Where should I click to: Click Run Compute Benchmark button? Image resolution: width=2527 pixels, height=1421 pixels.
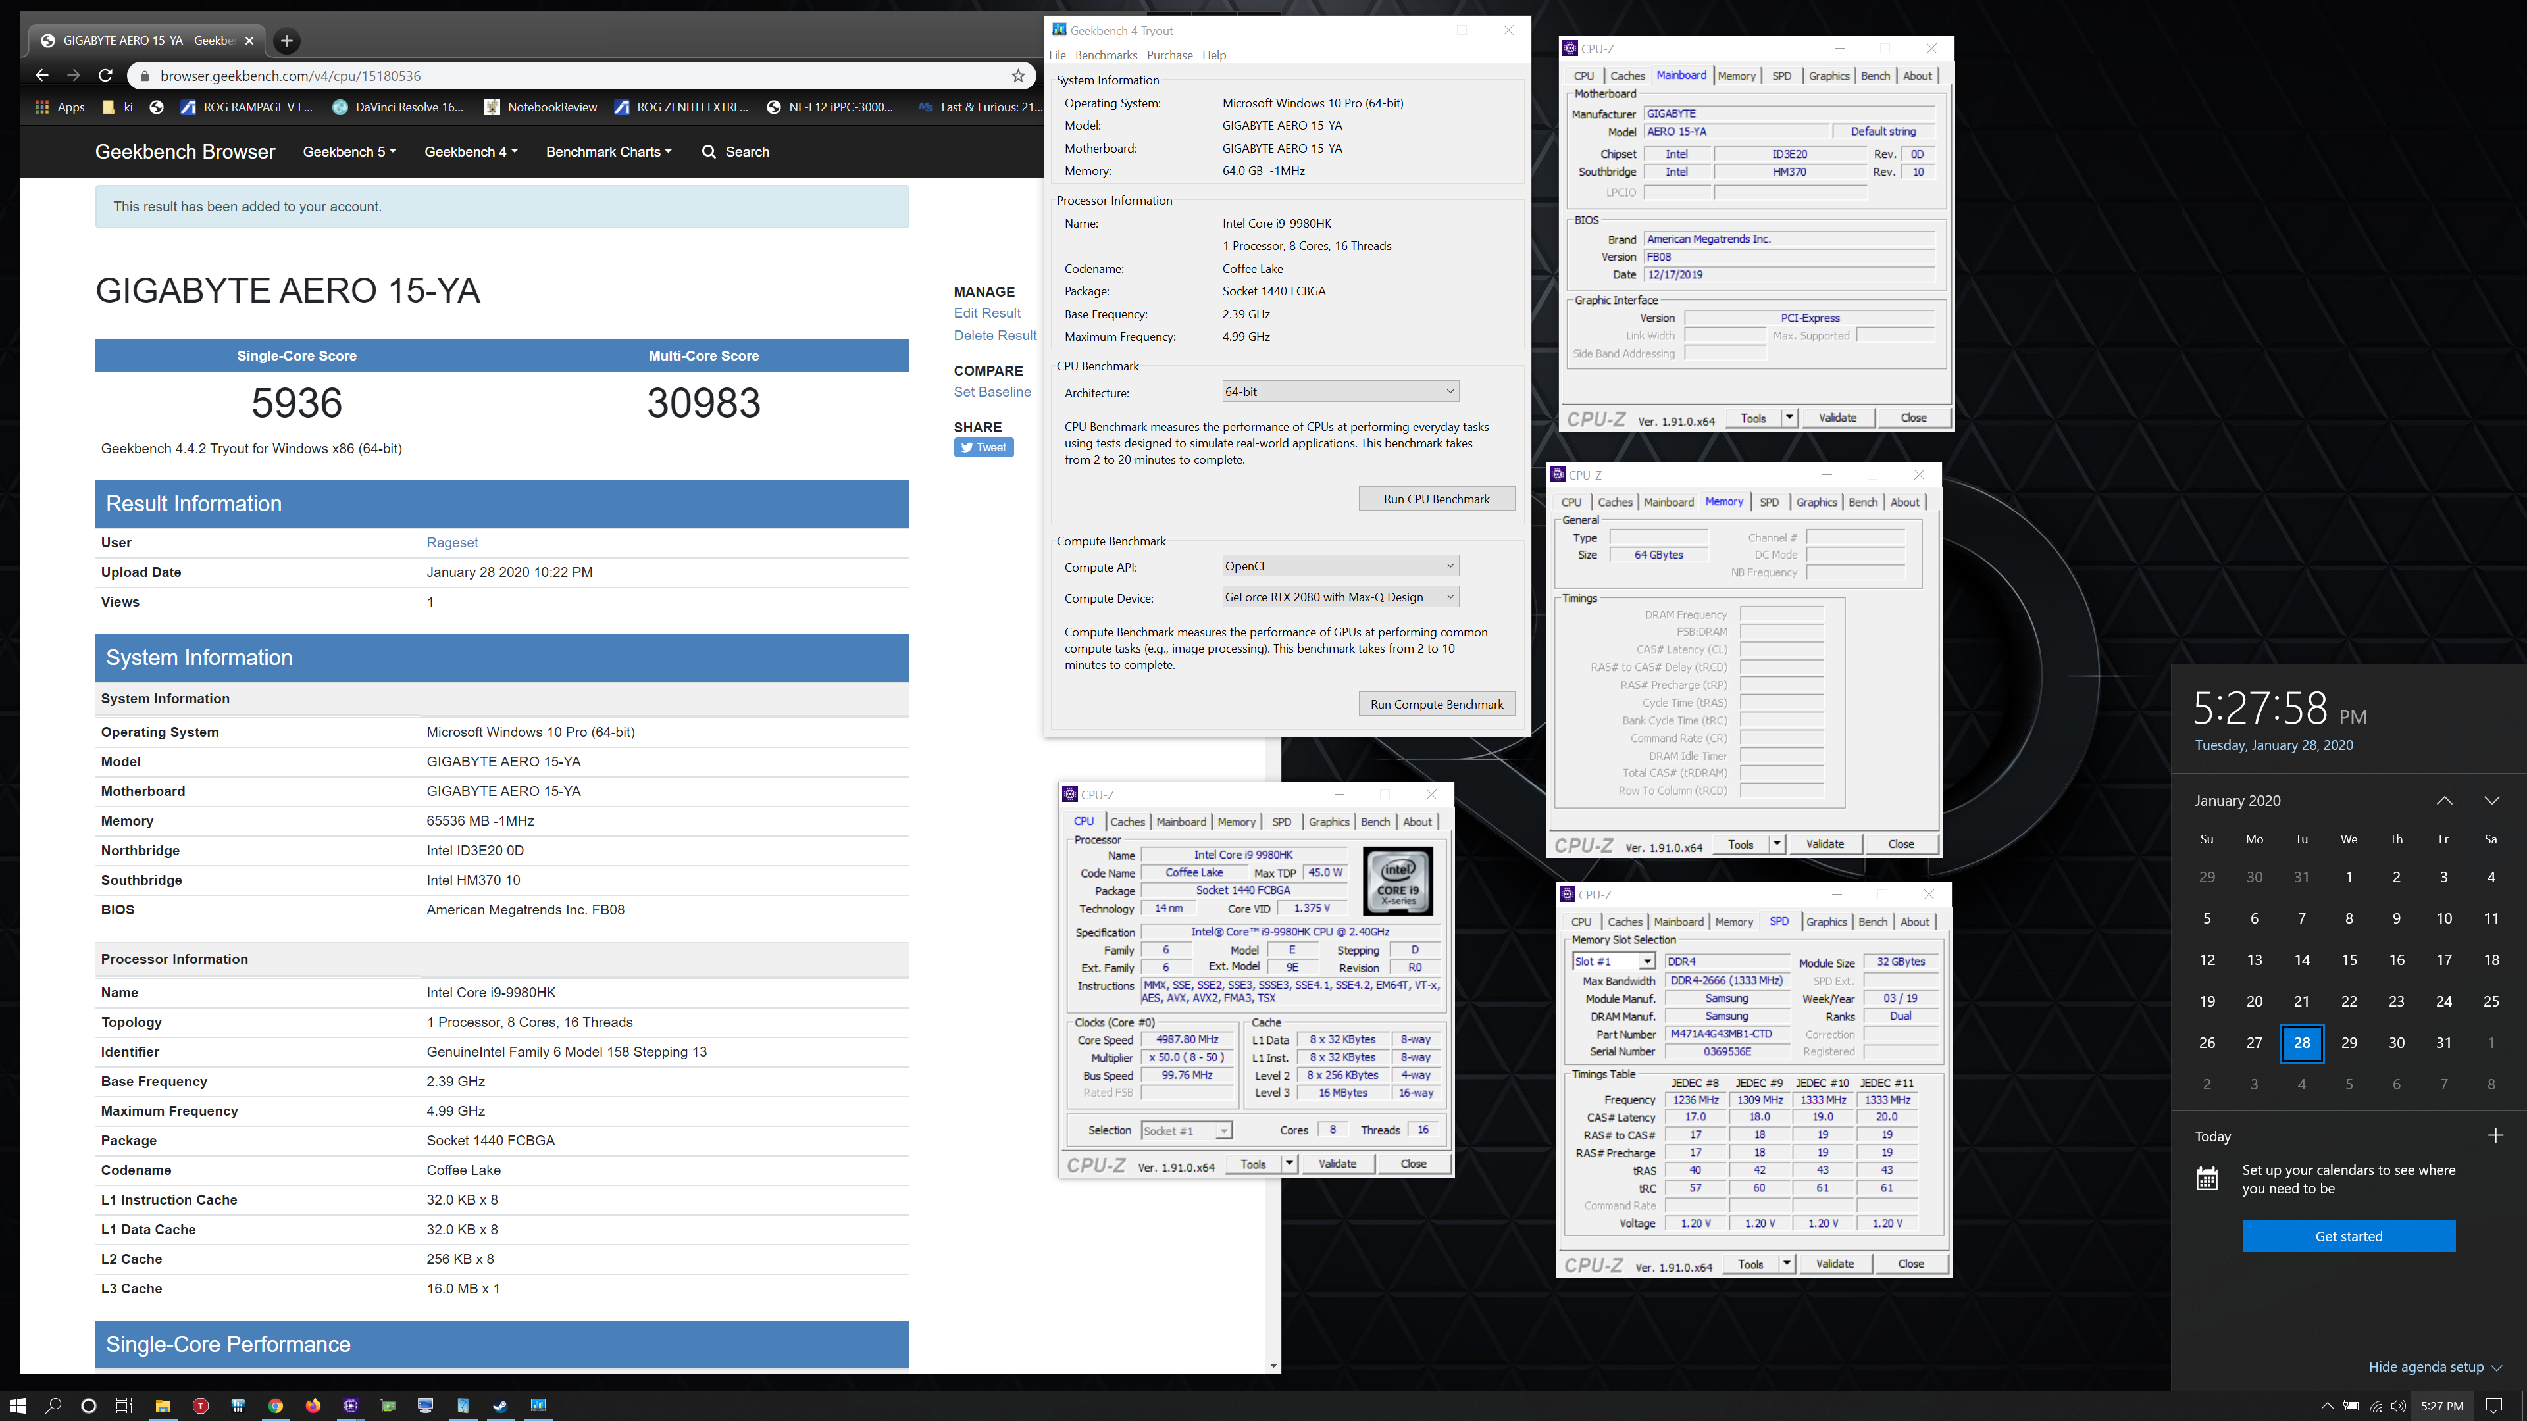pos(1436,704)
